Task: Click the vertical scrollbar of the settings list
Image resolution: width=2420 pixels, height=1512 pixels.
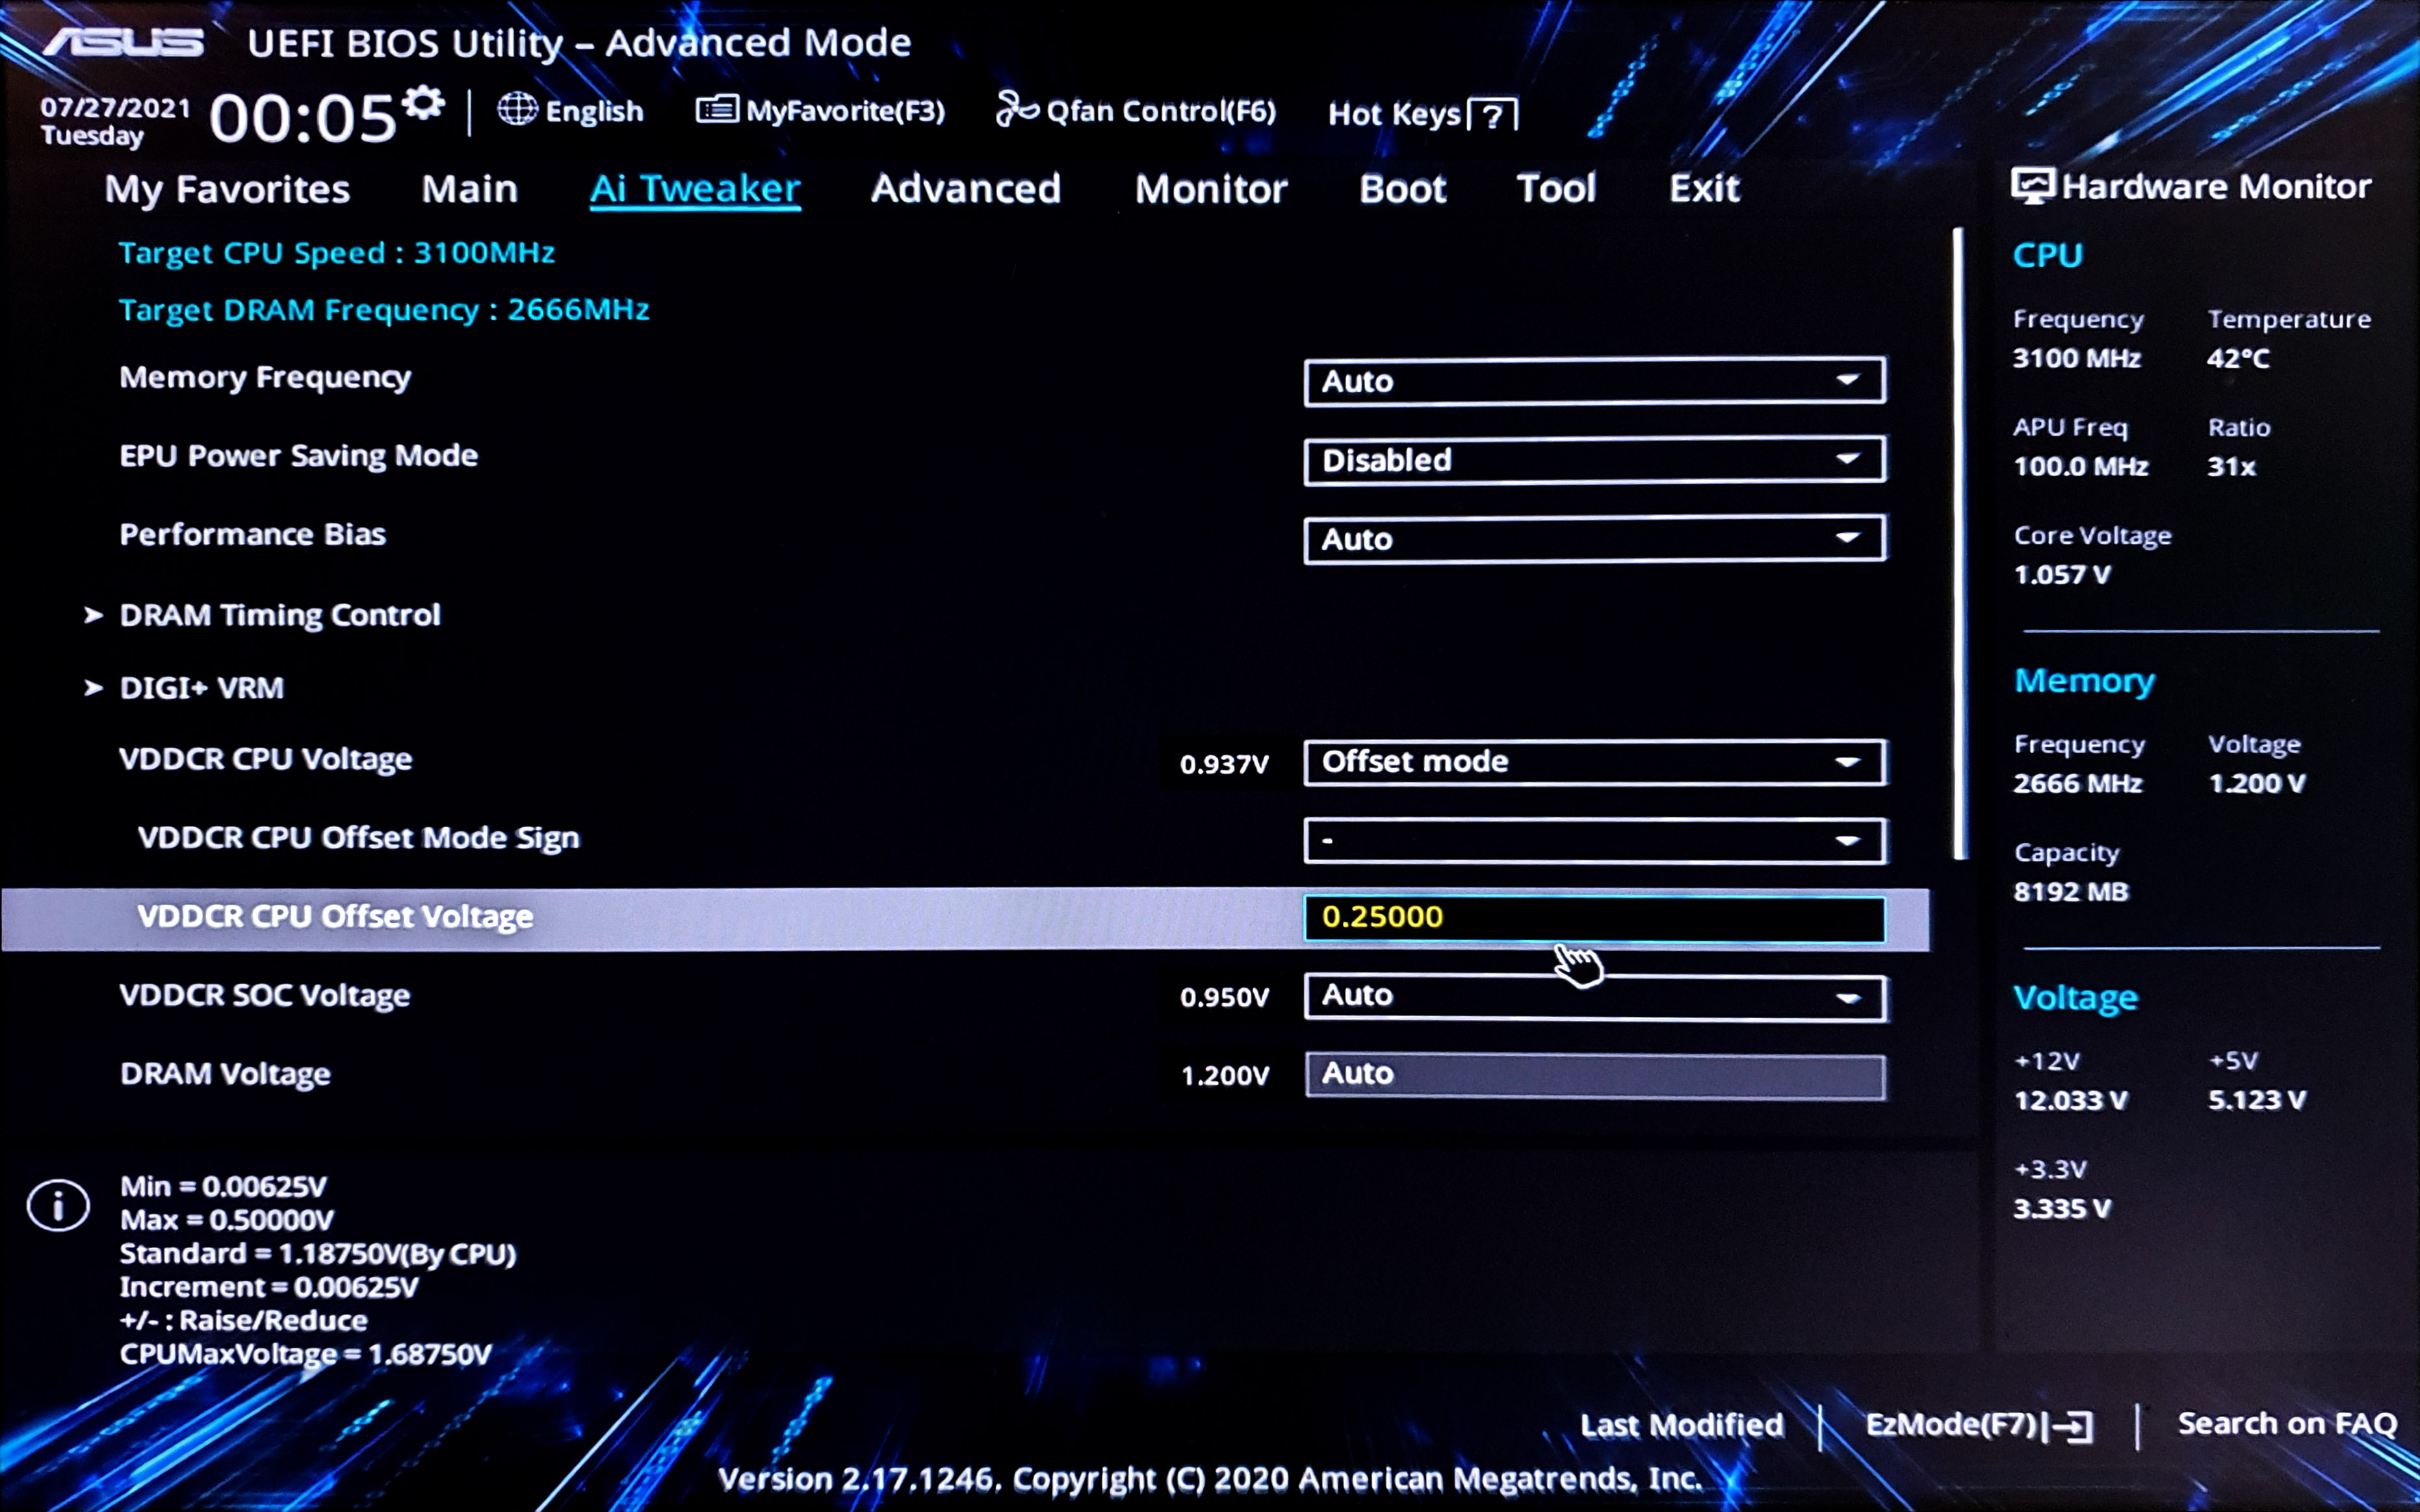Action: tap(1958, 543)
